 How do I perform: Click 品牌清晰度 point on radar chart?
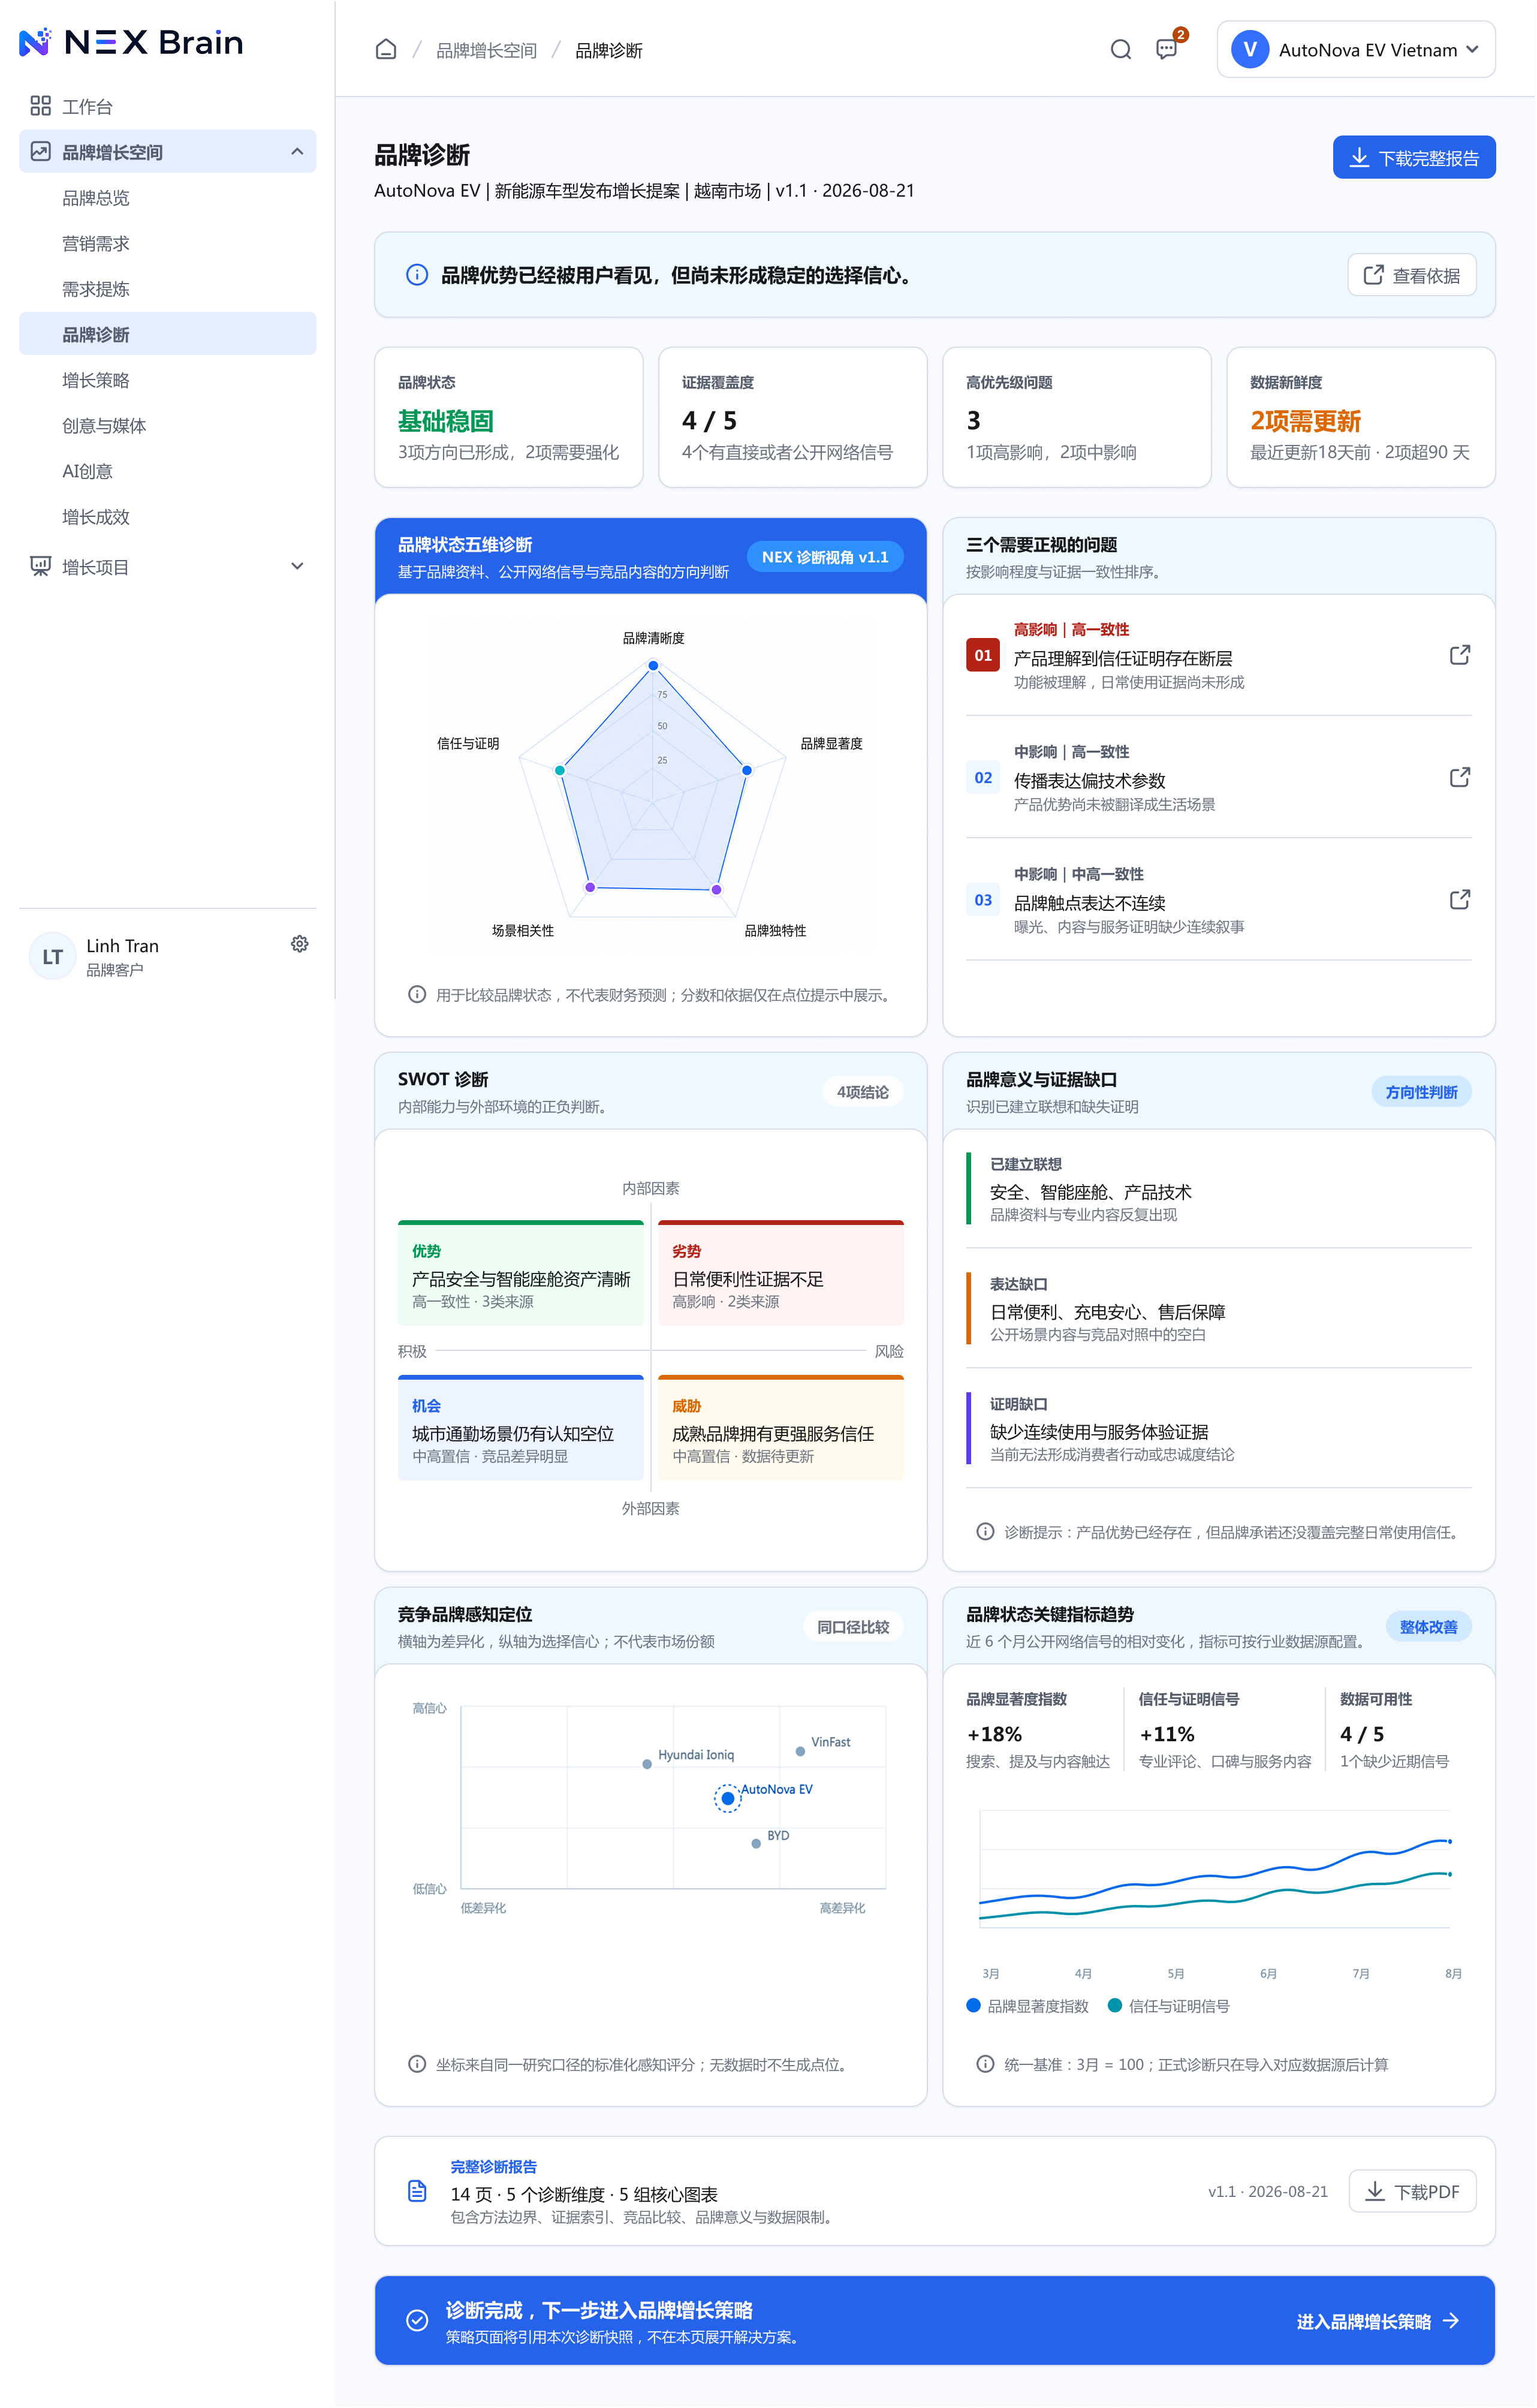click(x=653, y=665)
